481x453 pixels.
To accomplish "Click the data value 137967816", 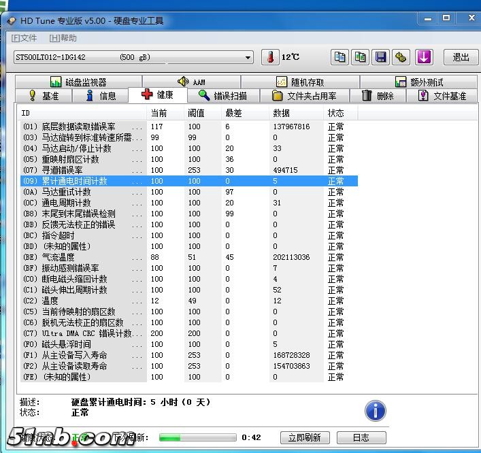I will coord(291,127).
